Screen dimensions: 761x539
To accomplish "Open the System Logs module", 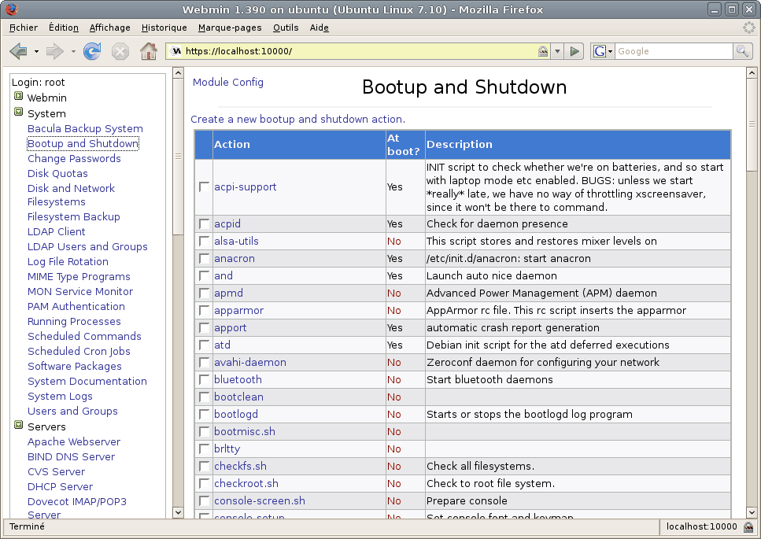I will (x=60, y=397).
